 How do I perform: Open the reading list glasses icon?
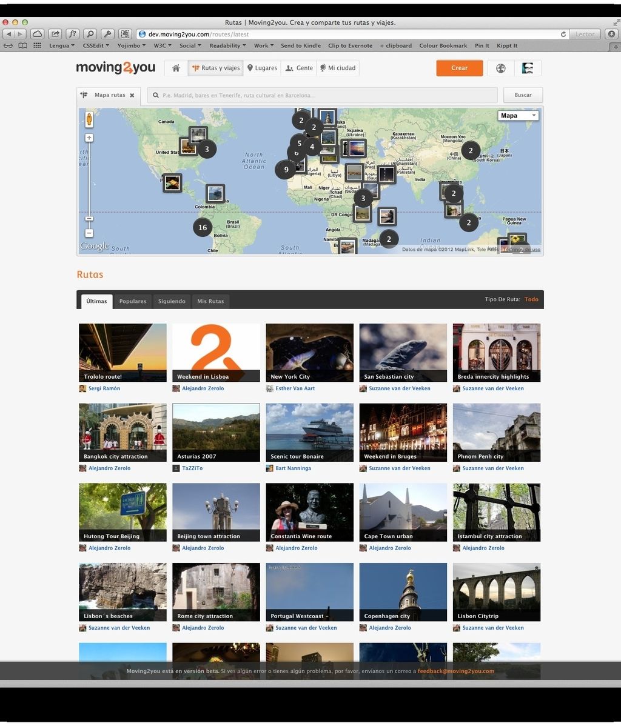8,45
